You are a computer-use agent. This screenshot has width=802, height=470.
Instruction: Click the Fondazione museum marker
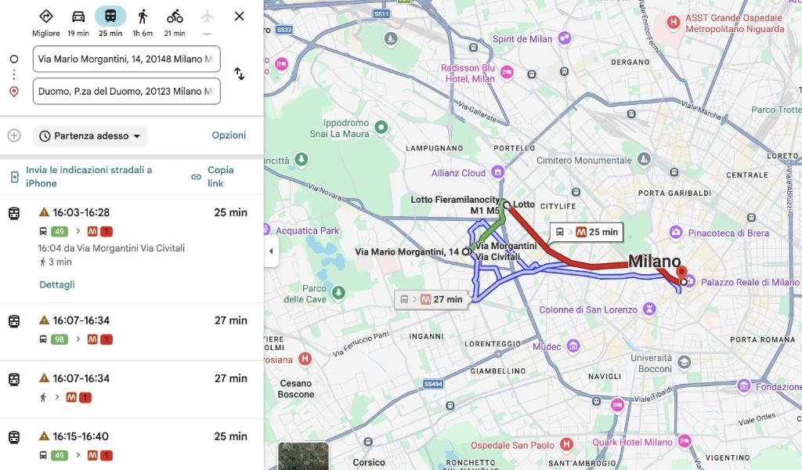(744, 385)
